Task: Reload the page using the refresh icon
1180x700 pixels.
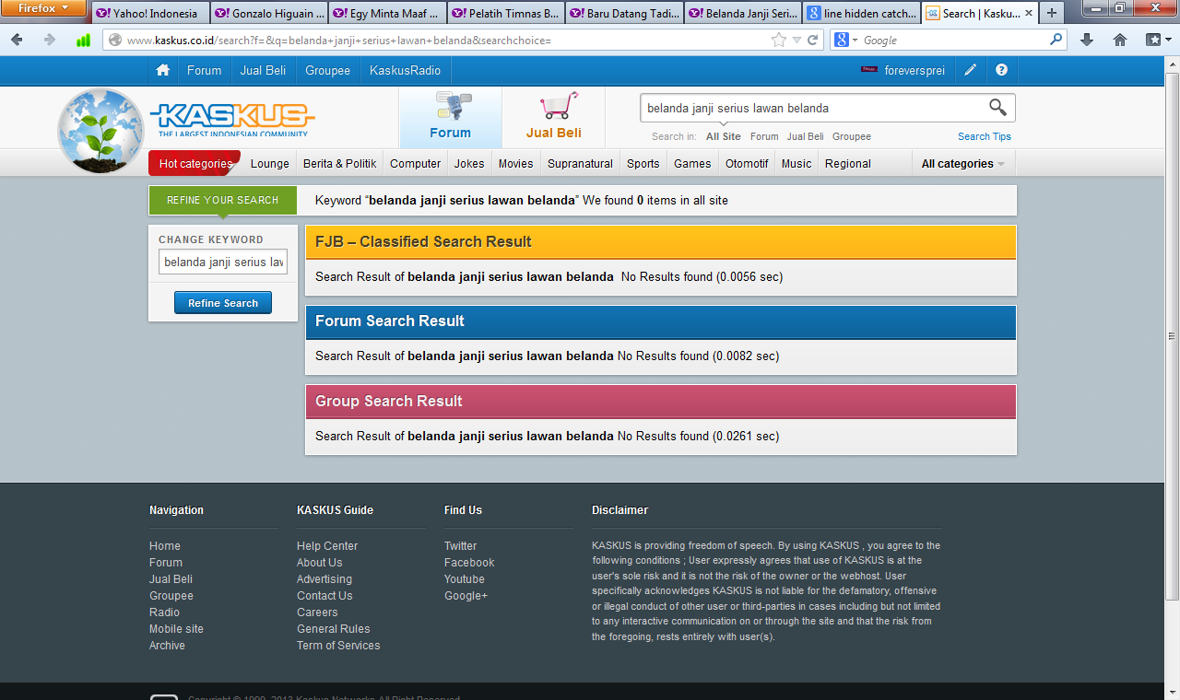Action: click(813, 40)
